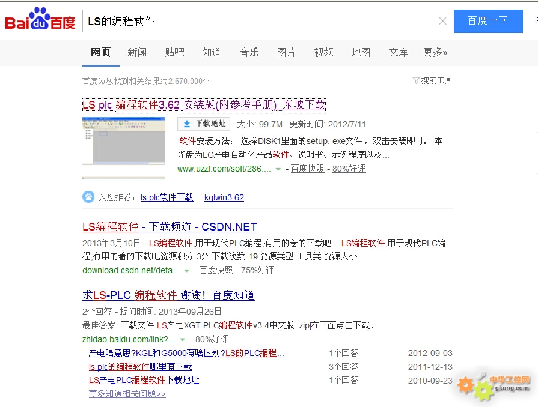Open 求LS-PLC 编程软件 谢谢!_百度知道 result
This screenshot has height=407, width=538.
tap(168, 295)
